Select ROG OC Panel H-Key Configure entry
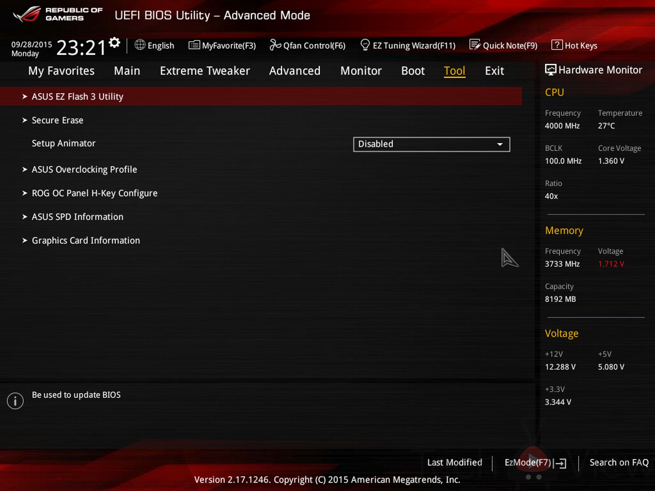 pos(95,193)
